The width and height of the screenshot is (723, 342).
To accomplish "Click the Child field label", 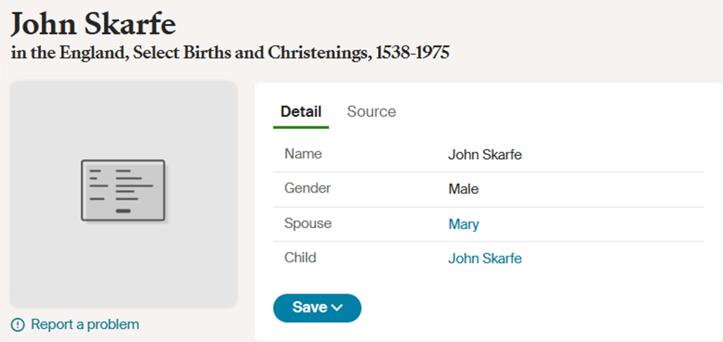I will 300,258.
